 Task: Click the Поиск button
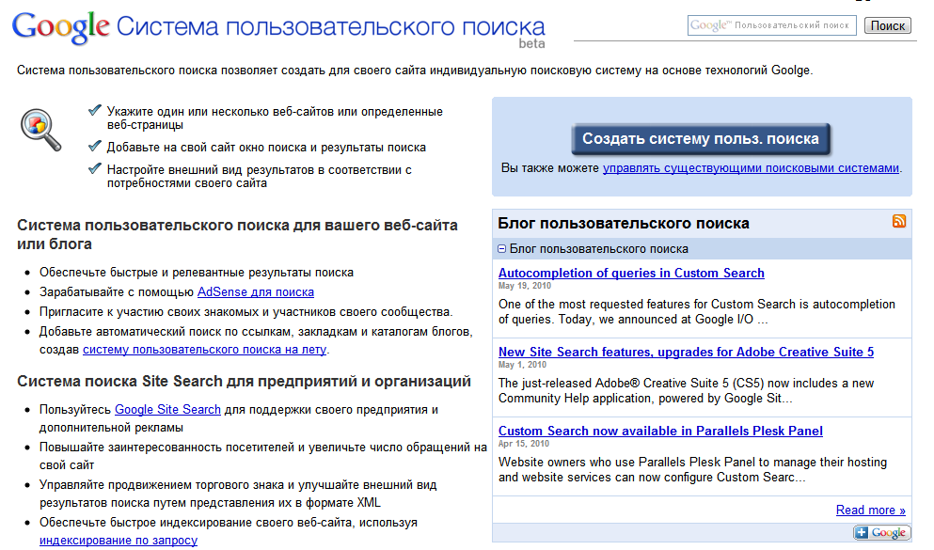click(888, 25)
